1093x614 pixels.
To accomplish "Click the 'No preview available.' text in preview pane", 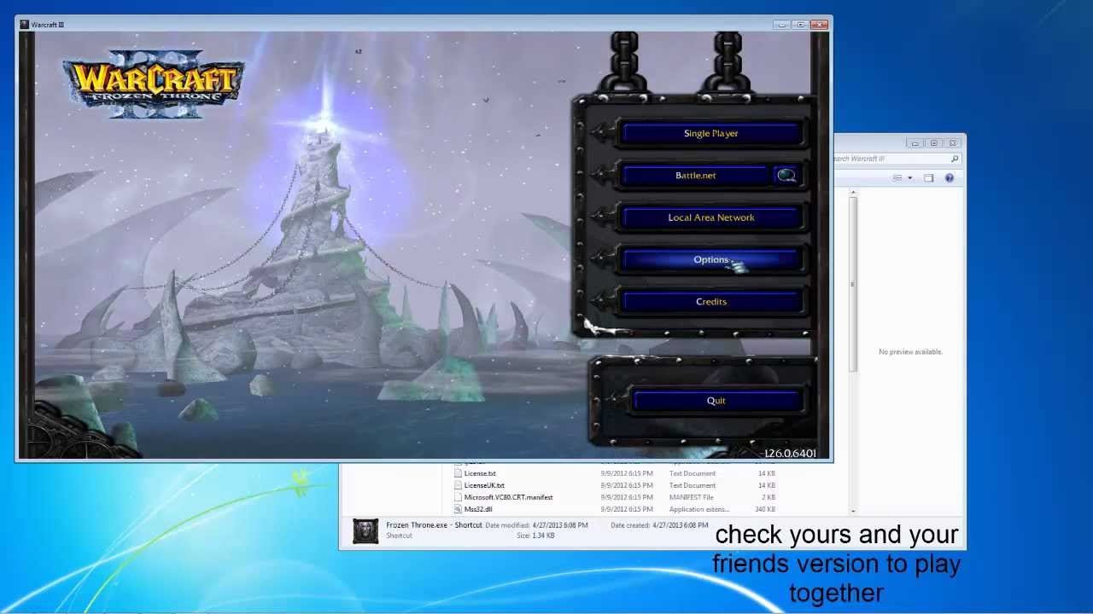I will pyautogui.click(x=910, y=351).
